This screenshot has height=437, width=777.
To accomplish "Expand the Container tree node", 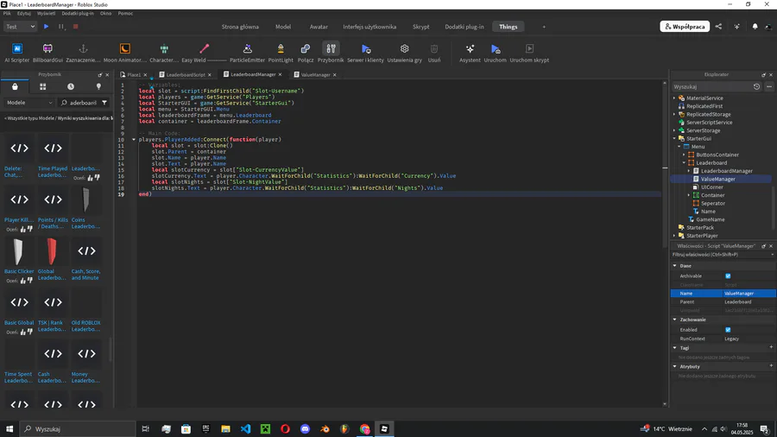I will tap(689, 195).
